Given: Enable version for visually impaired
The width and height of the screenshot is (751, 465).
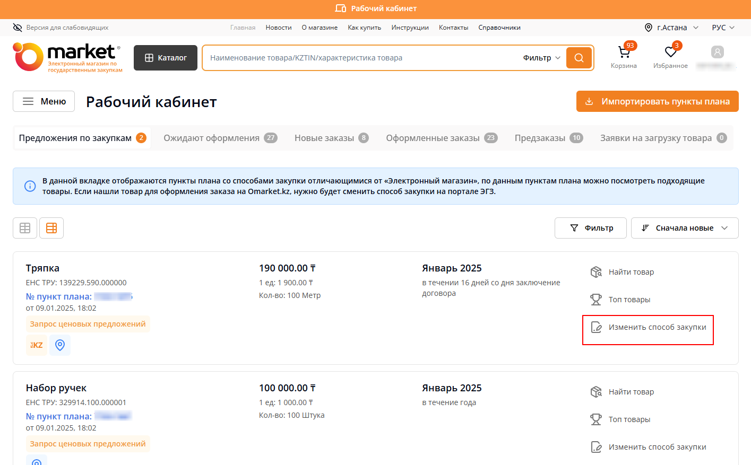Looking at the screenshot, I should 61,28.
